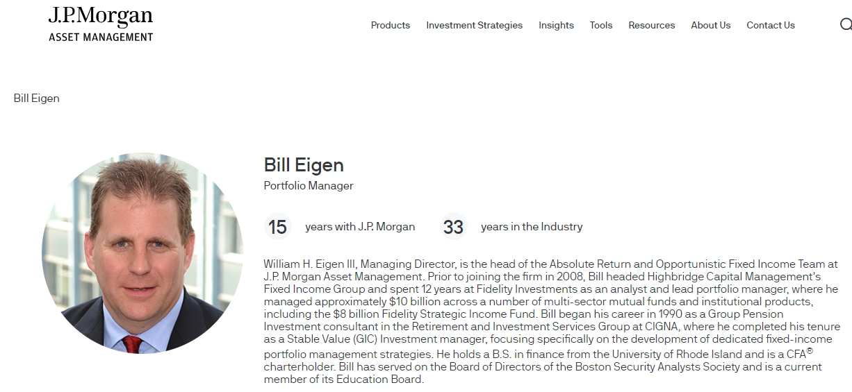Viewport: 852px width, 392px height.
Task: Navigate to About Us
Action: (x=710, y=25)
